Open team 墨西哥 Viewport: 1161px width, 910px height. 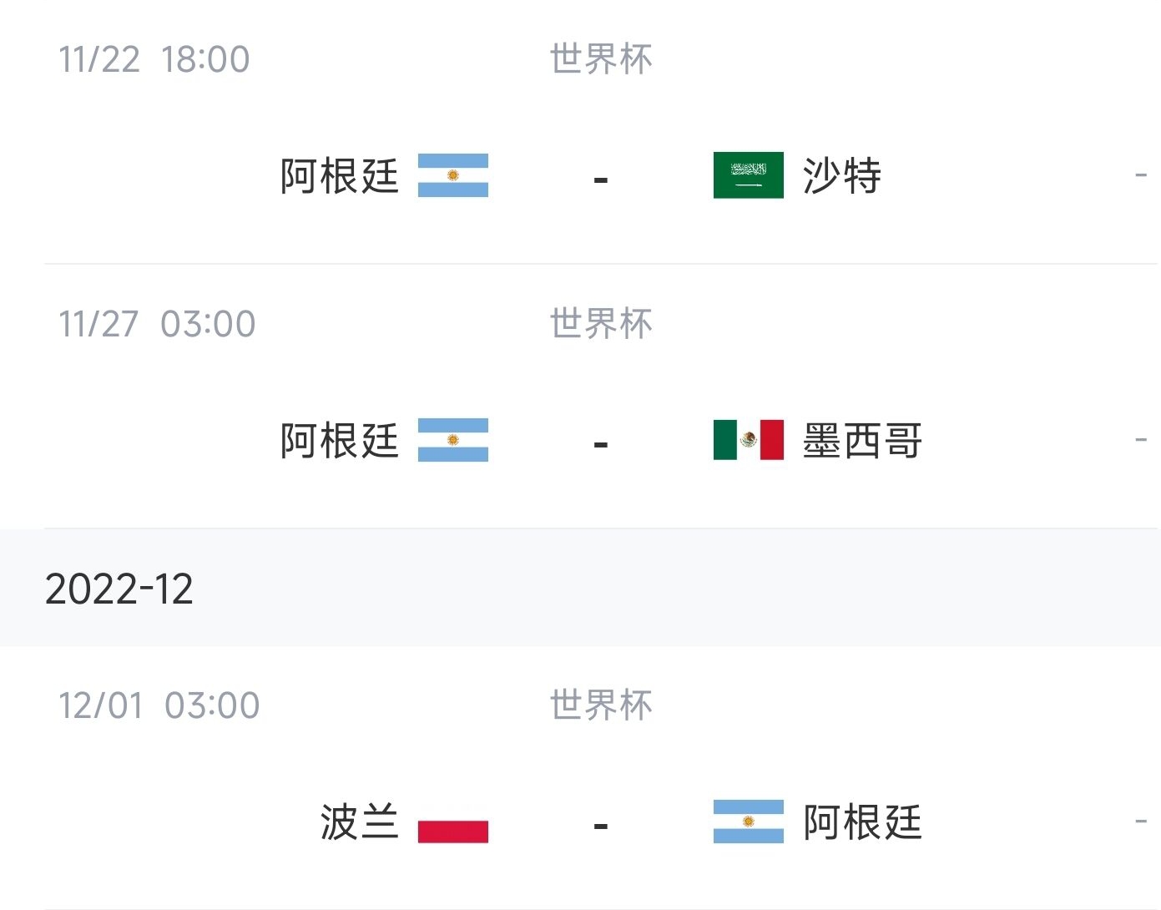862,440
